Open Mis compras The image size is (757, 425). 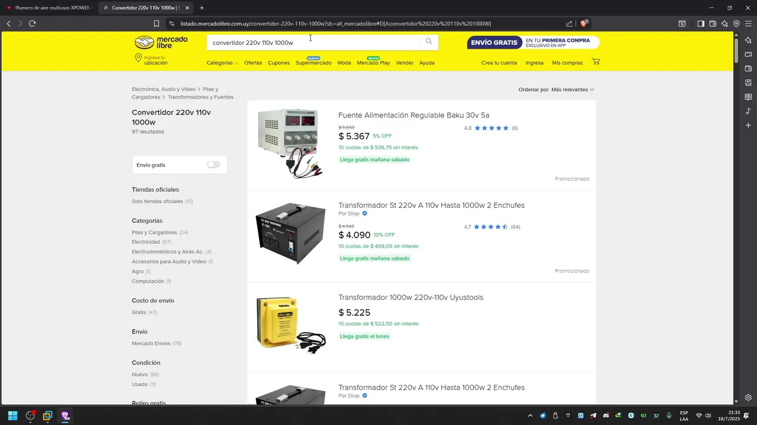(x=567, y=63)
